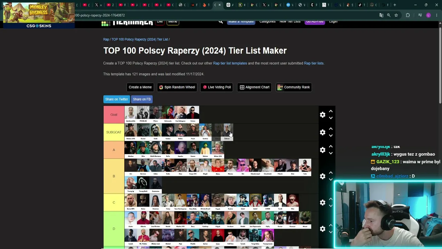Screen dimensions: 442x249
Task: Click the browser translate page icon
Action: tap(381, 15)
